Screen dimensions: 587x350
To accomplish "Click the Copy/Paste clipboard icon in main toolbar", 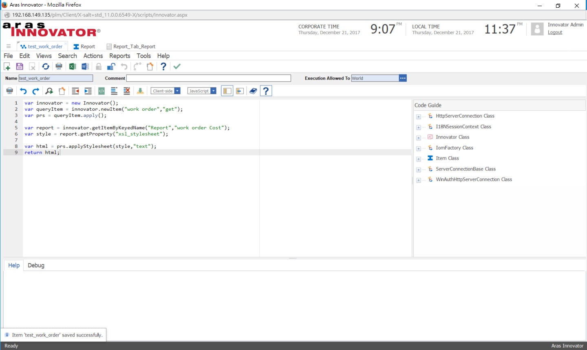I will point(150,66).
